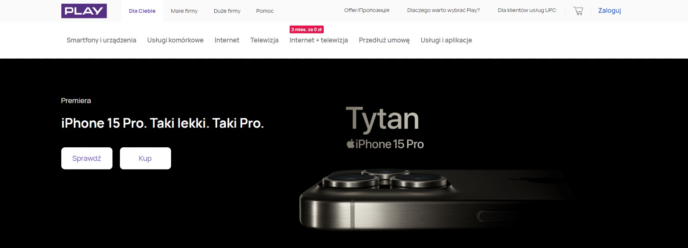The image size is (688, 248).
Task: Click the PLAY logo
Action: (84, 11)
